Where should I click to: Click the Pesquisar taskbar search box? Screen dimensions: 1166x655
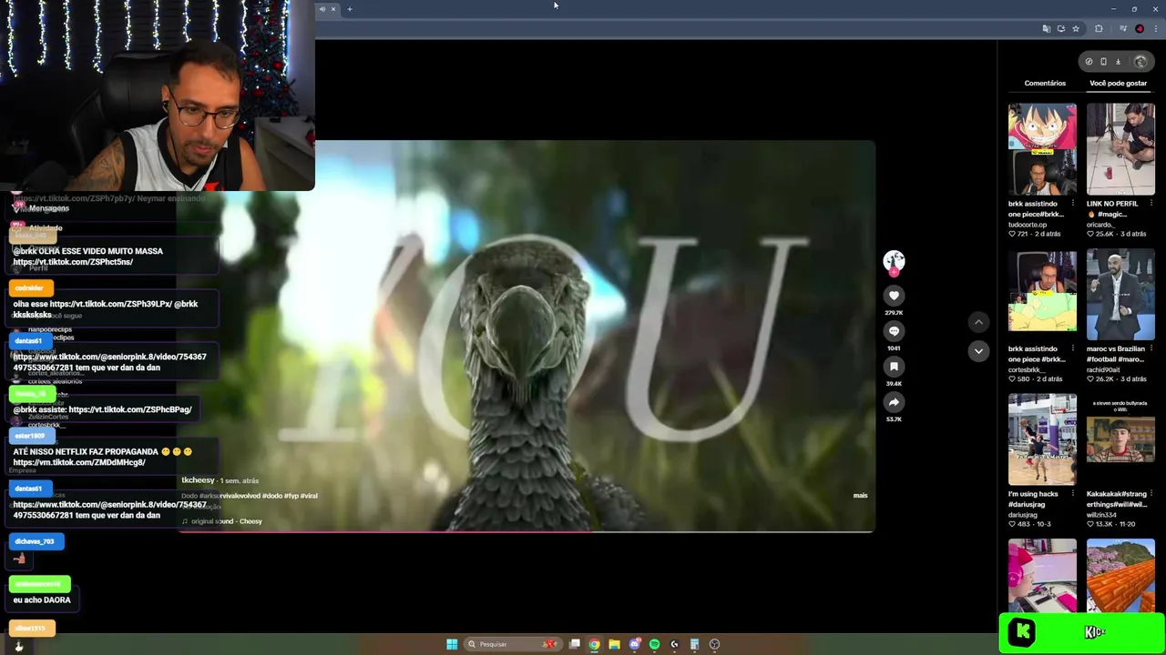(513, 644)
